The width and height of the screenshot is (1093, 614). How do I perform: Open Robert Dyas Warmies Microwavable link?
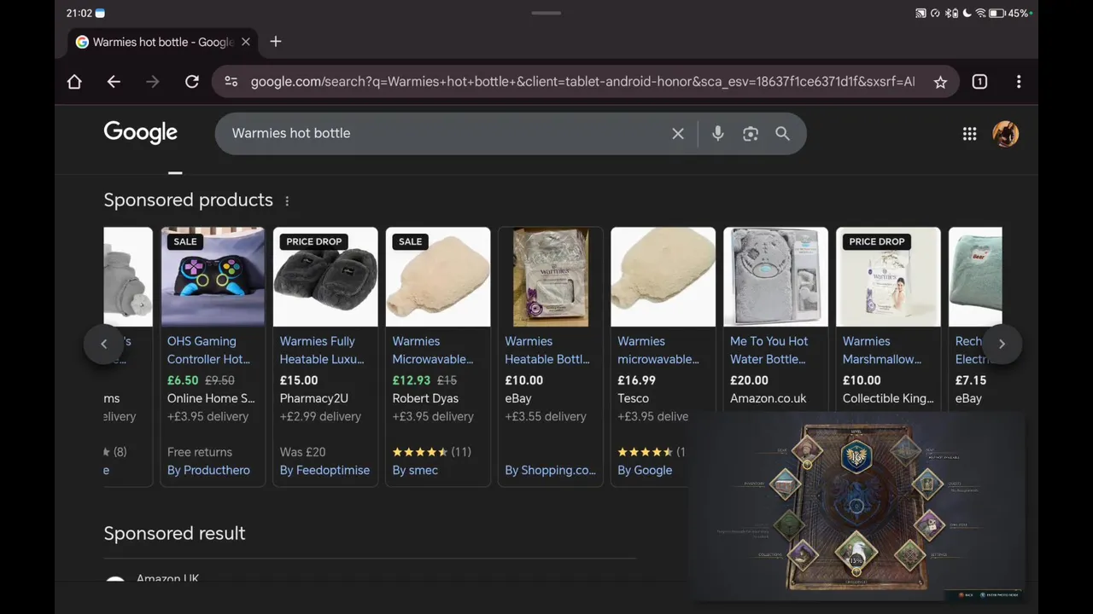pyautogui.click(x=433, y=350)
